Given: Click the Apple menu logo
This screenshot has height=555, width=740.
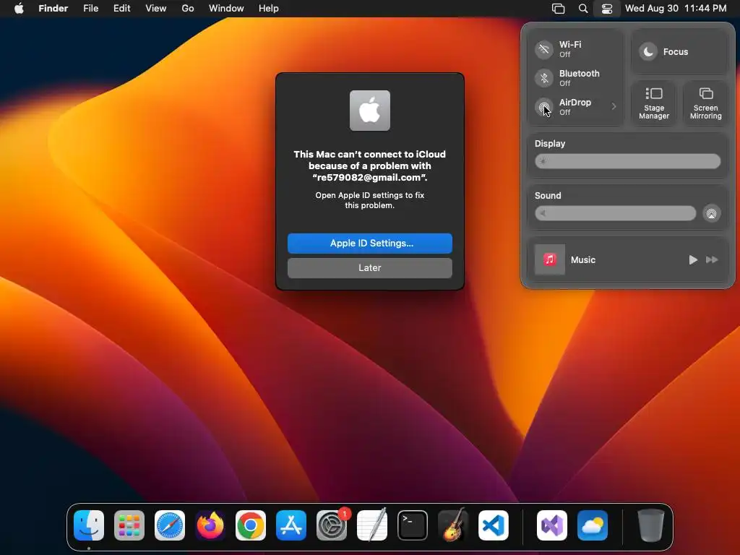Looking at the screenshot, I should tap(19, 8).
